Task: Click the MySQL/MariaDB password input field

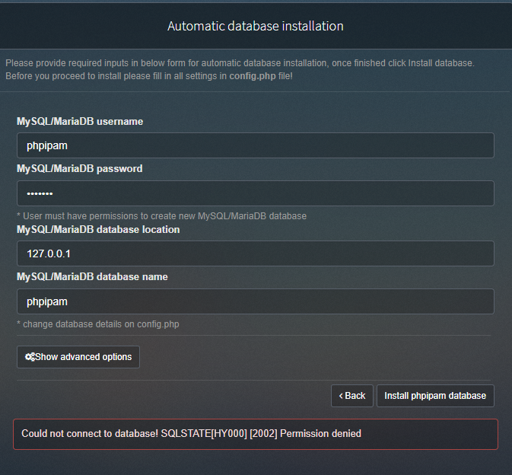Action: [x=256, y=193]
